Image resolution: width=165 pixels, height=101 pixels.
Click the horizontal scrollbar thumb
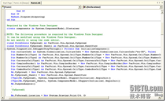coord(59,98)
